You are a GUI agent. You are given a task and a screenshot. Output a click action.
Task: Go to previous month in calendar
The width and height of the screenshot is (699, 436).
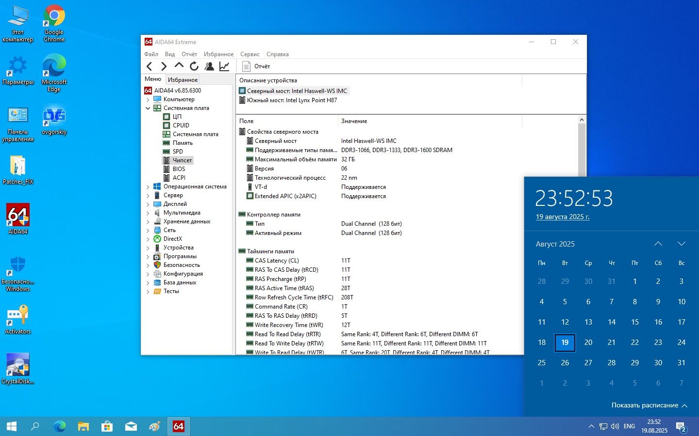pyautogui.click(x=658, y=244)
